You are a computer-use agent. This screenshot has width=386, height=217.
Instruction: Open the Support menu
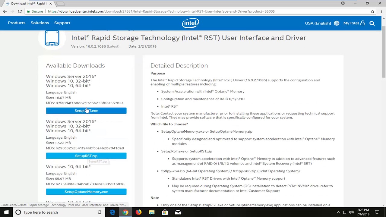click(62, 23)
